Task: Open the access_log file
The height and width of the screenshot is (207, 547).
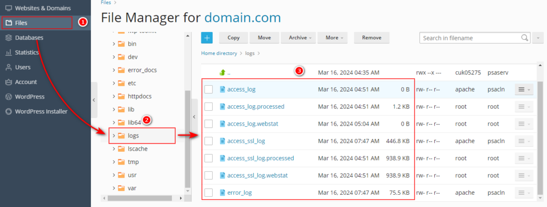Action: [x=241, y=89]
